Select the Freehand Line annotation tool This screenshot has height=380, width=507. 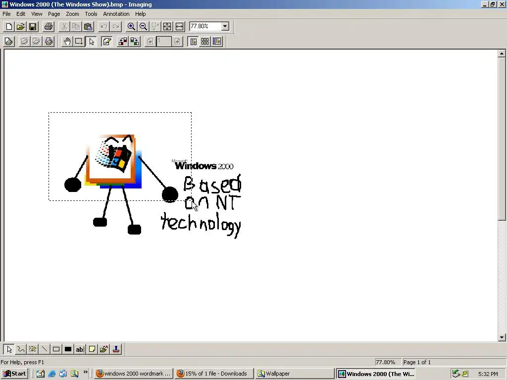tap(21, 349)
